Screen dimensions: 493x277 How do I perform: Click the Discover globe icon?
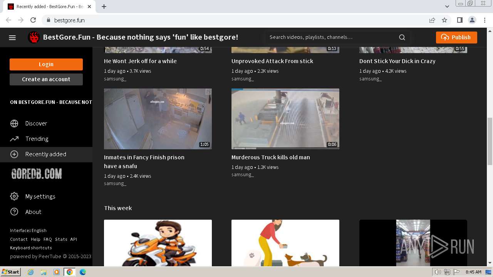click(x=14, y=123)
